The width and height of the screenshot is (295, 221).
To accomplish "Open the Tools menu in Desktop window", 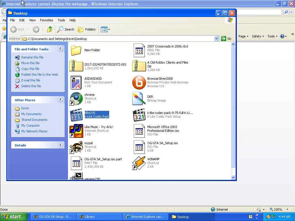I will pyautogui.click(x=61, y=20).
